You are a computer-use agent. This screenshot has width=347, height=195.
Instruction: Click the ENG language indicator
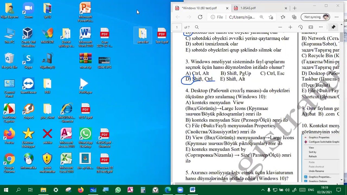(311, 190)
